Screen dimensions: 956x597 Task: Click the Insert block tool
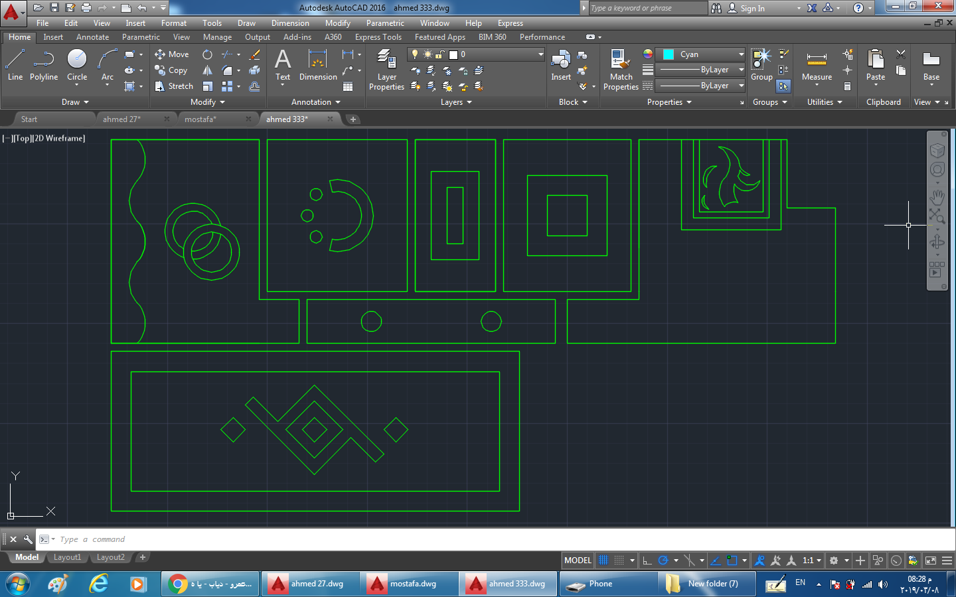tap(561, 65)
